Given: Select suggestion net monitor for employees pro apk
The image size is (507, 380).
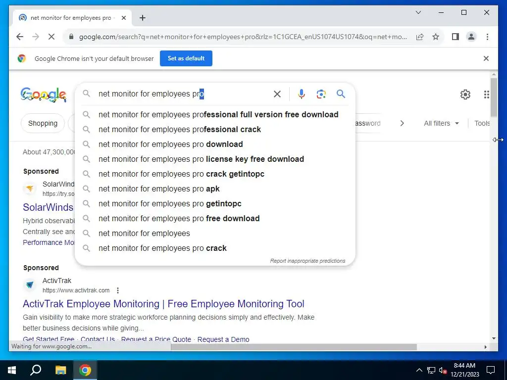Looking at the screenshot, I should coord(215,189).
